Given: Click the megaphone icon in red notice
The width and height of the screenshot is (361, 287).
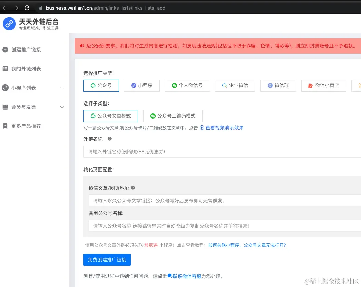Looking at the screenshot, I should (x=82, y=46).
